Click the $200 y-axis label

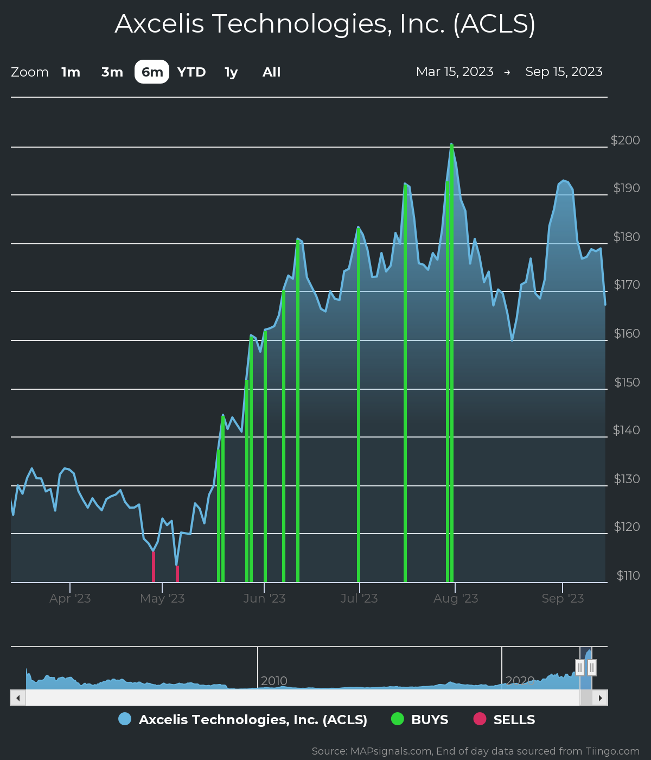626,140
